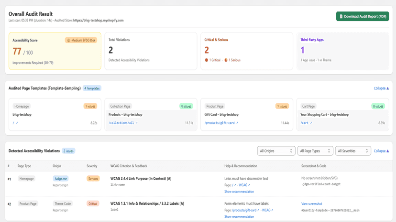Open WCAG link in violation #1 row
The image size is (396, 222).
(244, 185)
